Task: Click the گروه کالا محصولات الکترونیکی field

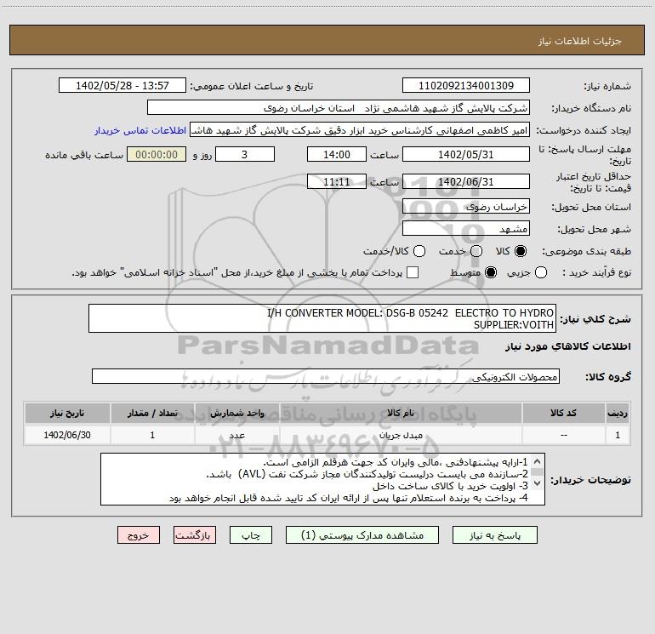Action: point(326,376)
